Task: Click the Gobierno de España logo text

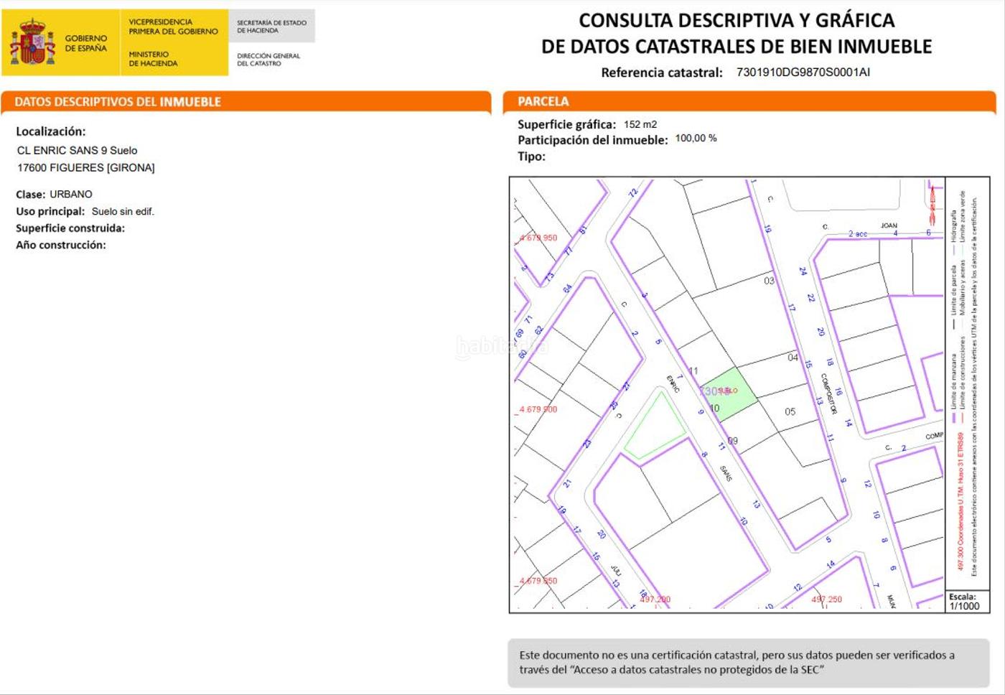Action: [x=85, y=43]
